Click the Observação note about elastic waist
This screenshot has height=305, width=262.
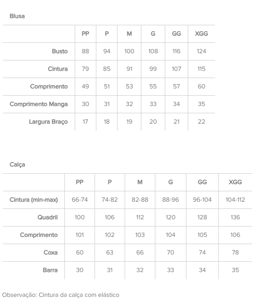tap(61, 295)
